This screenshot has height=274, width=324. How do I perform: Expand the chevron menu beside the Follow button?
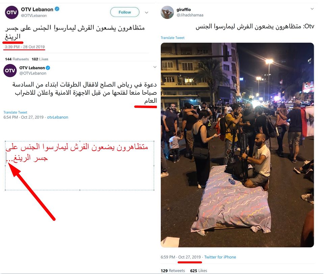(146, 13)
